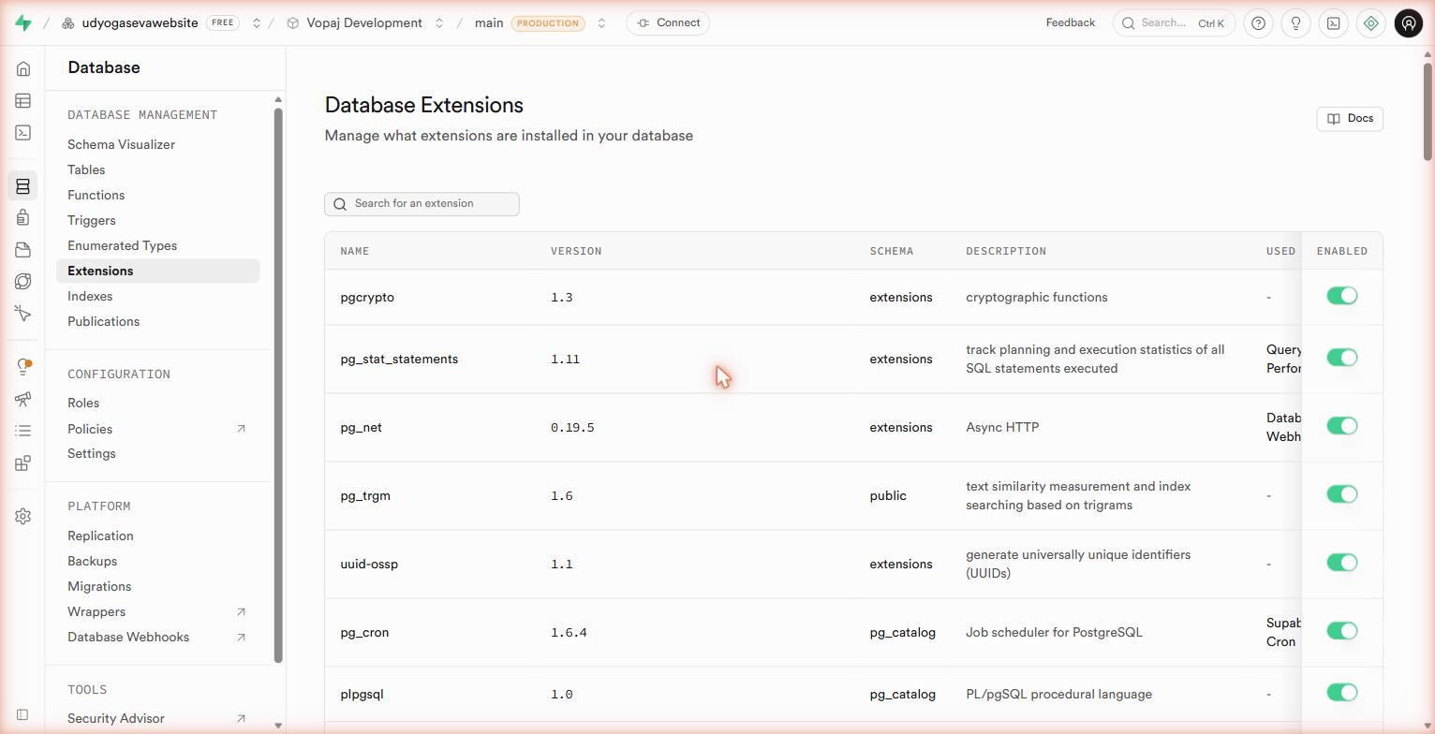This screenshot has height=734, width=1435.
Task: Expand the organization switcher chevron
Action: (256, 23)
